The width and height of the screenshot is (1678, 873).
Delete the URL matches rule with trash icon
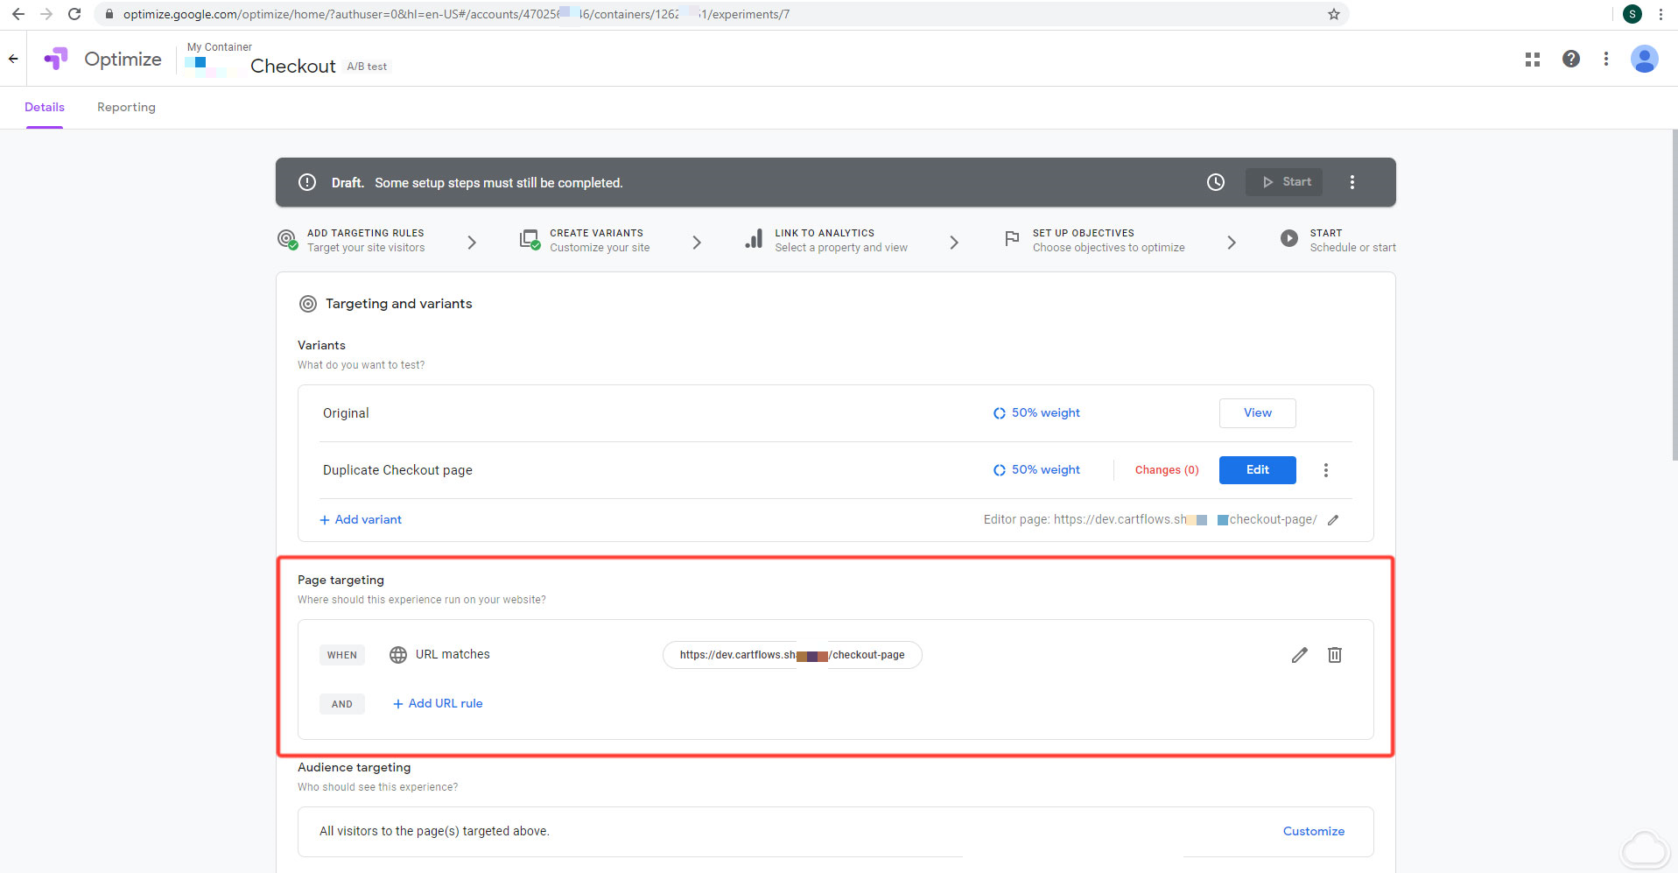(x=1334, y=655)
